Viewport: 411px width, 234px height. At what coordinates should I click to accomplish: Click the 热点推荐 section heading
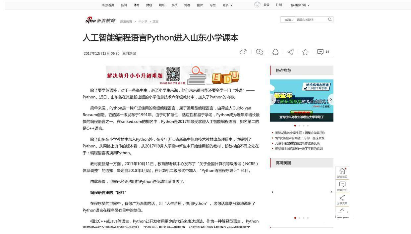click(283, 70)
